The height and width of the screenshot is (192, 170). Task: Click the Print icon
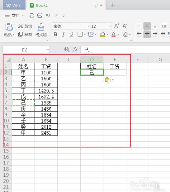pyautogui.click(x=40, y=15)
